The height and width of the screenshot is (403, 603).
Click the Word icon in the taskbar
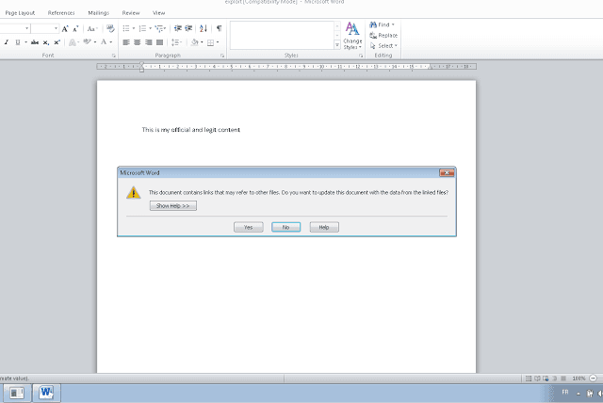46,393
